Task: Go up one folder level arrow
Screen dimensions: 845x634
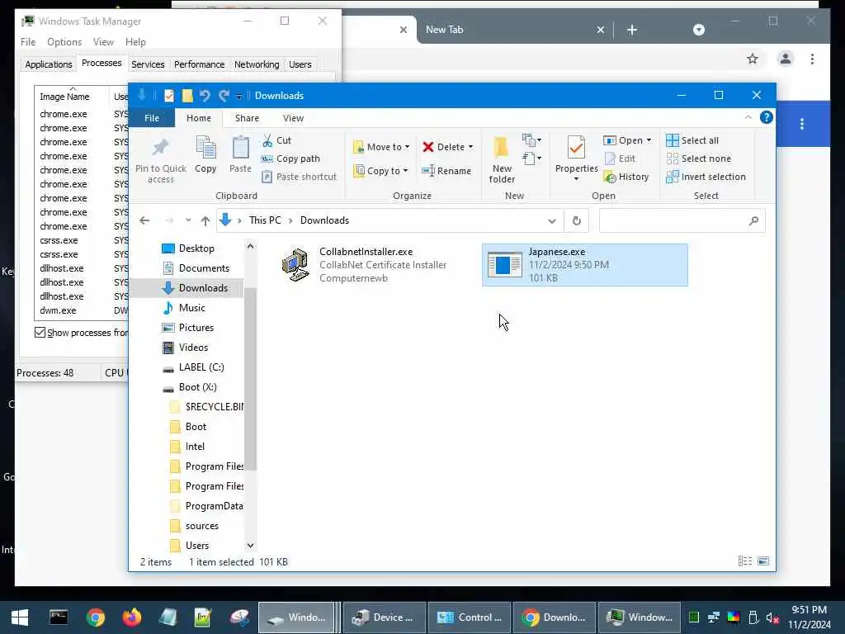Action: pyautogui.click(x=205, y=220)
